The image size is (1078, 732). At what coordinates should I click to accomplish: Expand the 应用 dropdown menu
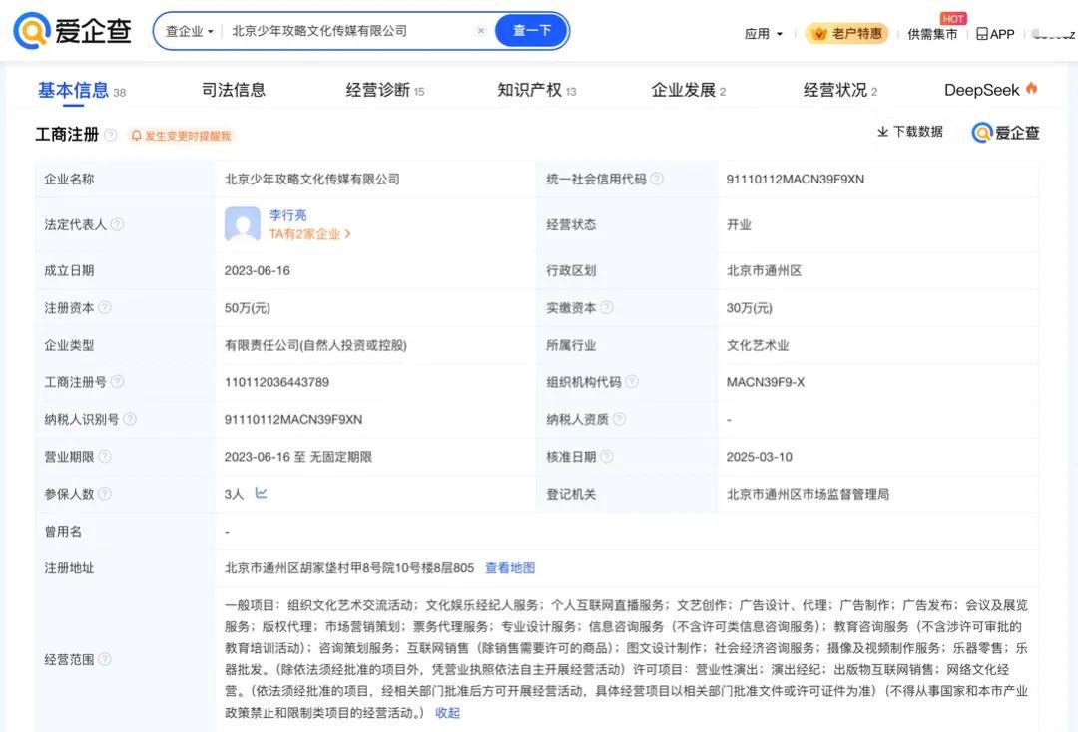tap(764, 34)
